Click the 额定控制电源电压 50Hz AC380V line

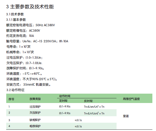click(31, 25)
